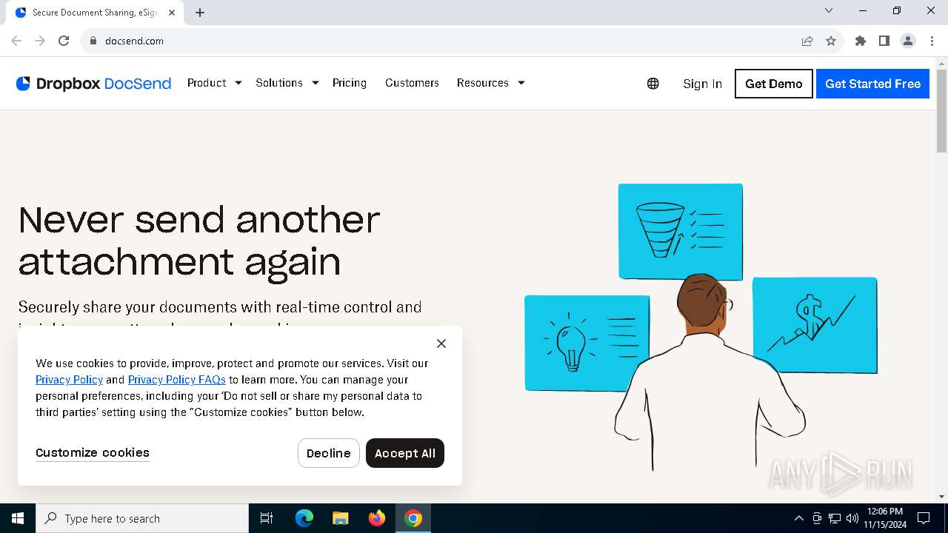Image resolution: width=948 pixels, height=533 pixels.
Task: Click the Get Demo button
Action: [x=774, y=84]
